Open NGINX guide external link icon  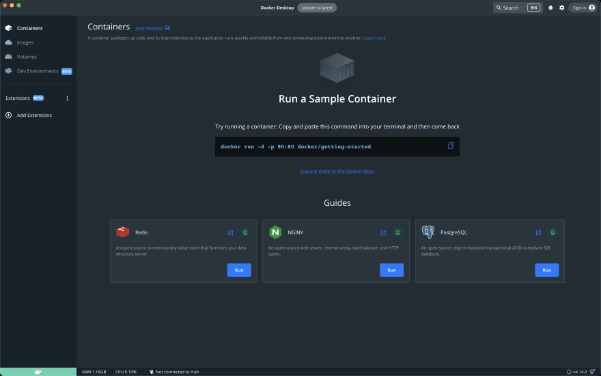click(x=383, y=232)
